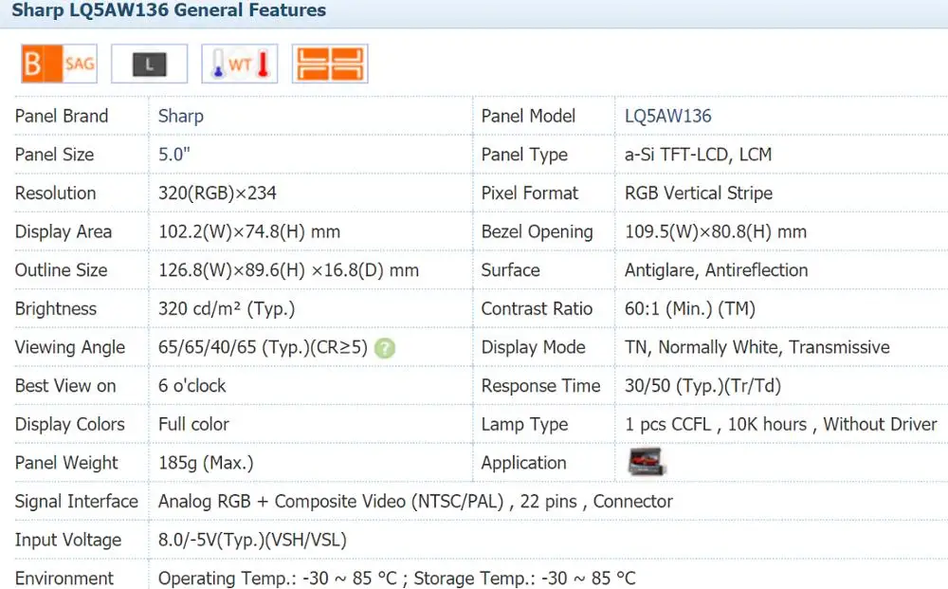Click the 8.0/-5V(Typ.)(VSH/VSL) value
This screenshot has width=948, height=589.
point(253,540)
